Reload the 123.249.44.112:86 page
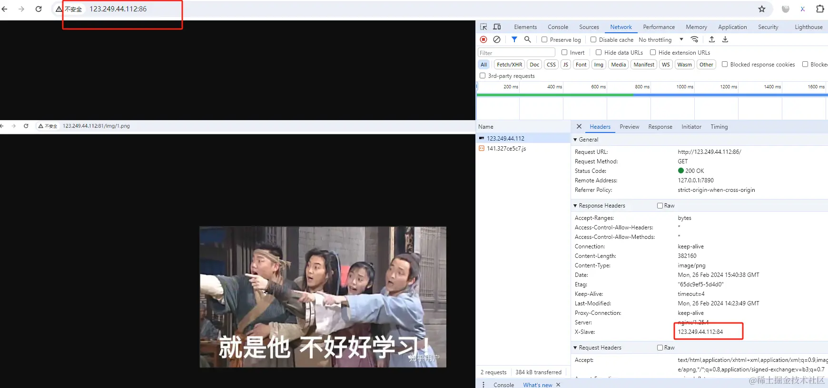Viewport: 828px width, 388px height. point(39,9)
